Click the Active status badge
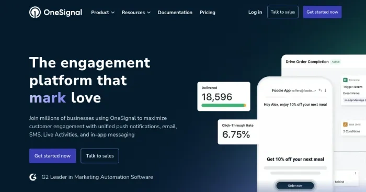366x192 pixels. pyautogui.click(x=336, y=62)
